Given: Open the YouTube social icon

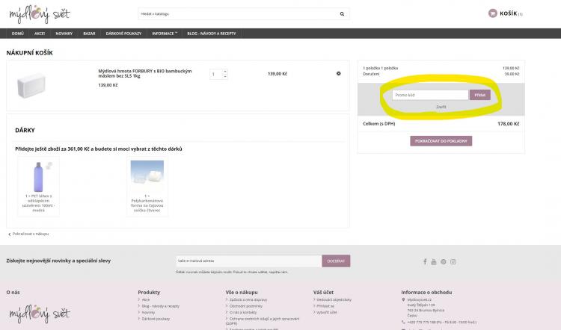Looking at the screenshot, I should tap(435, 261).
